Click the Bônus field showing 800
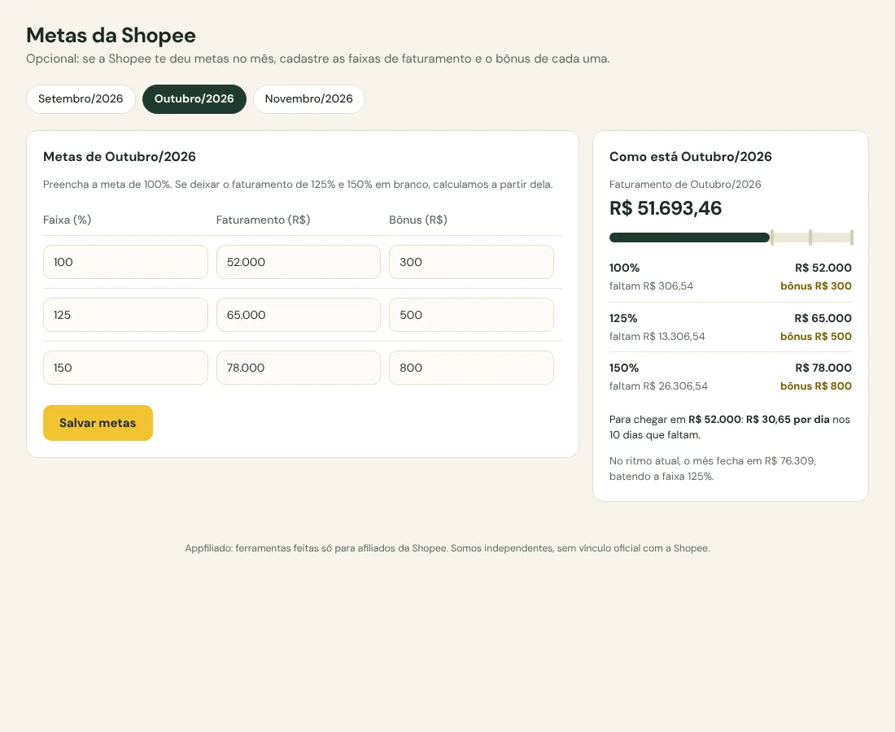Screen dimensions: 895x732 [471, 368]
